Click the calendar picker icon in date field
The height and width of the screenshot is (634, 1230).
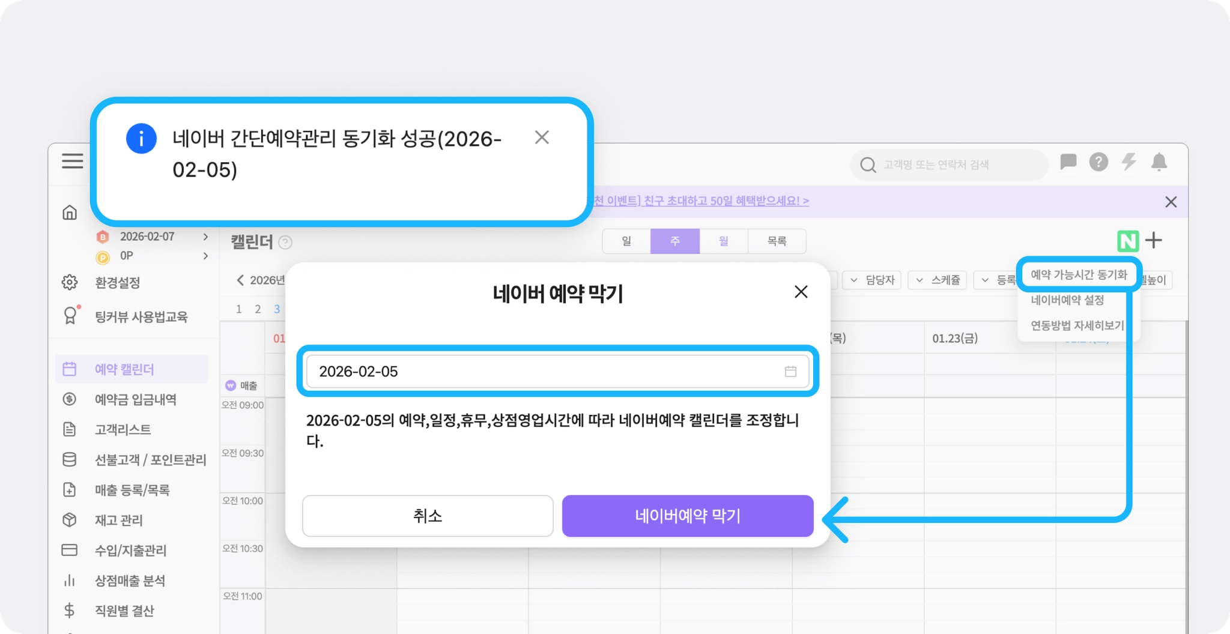[790, 372]
